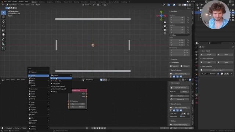Open the Python category in Add menu
Viewport: 235px width, 132px height.
click(x=38, y=110)
